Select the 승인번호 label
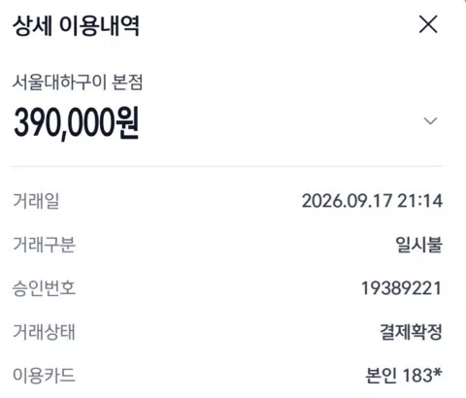The image size is (466, 398). click(x=44, y=288)
